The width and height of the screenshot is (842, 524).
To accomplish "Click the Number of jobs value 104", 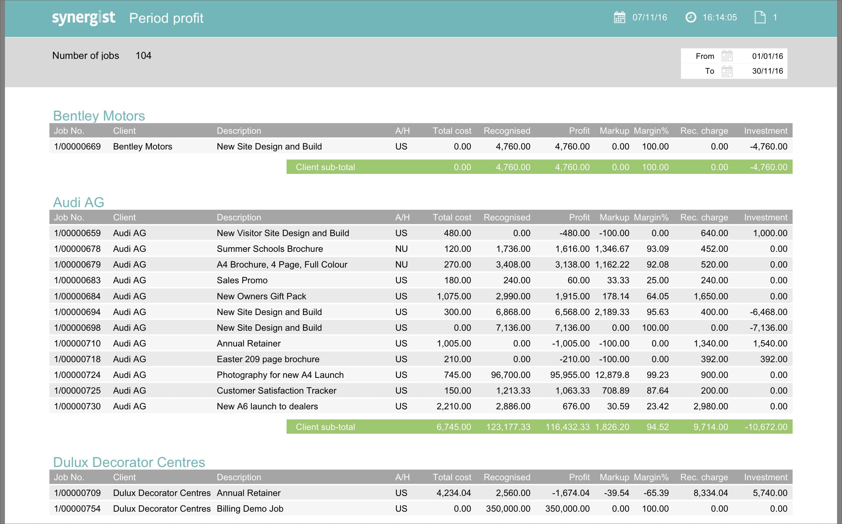I will (x=143, y=56).
